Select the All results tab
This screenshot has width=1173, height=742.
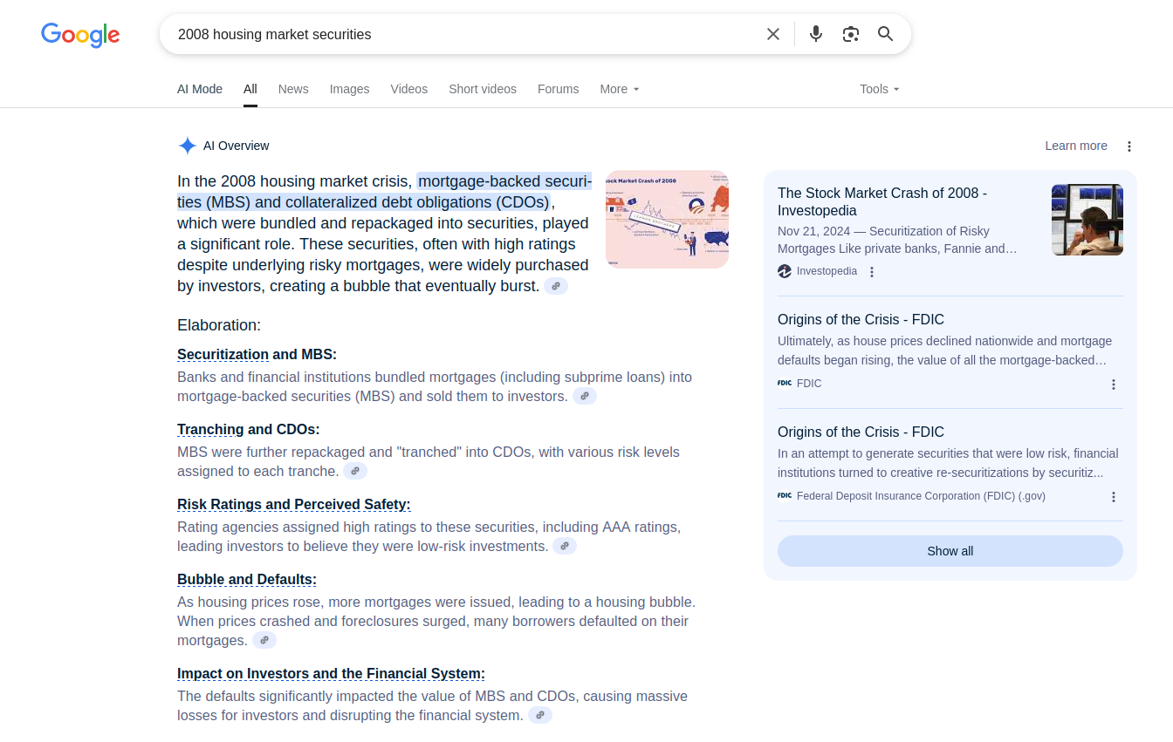250,89
